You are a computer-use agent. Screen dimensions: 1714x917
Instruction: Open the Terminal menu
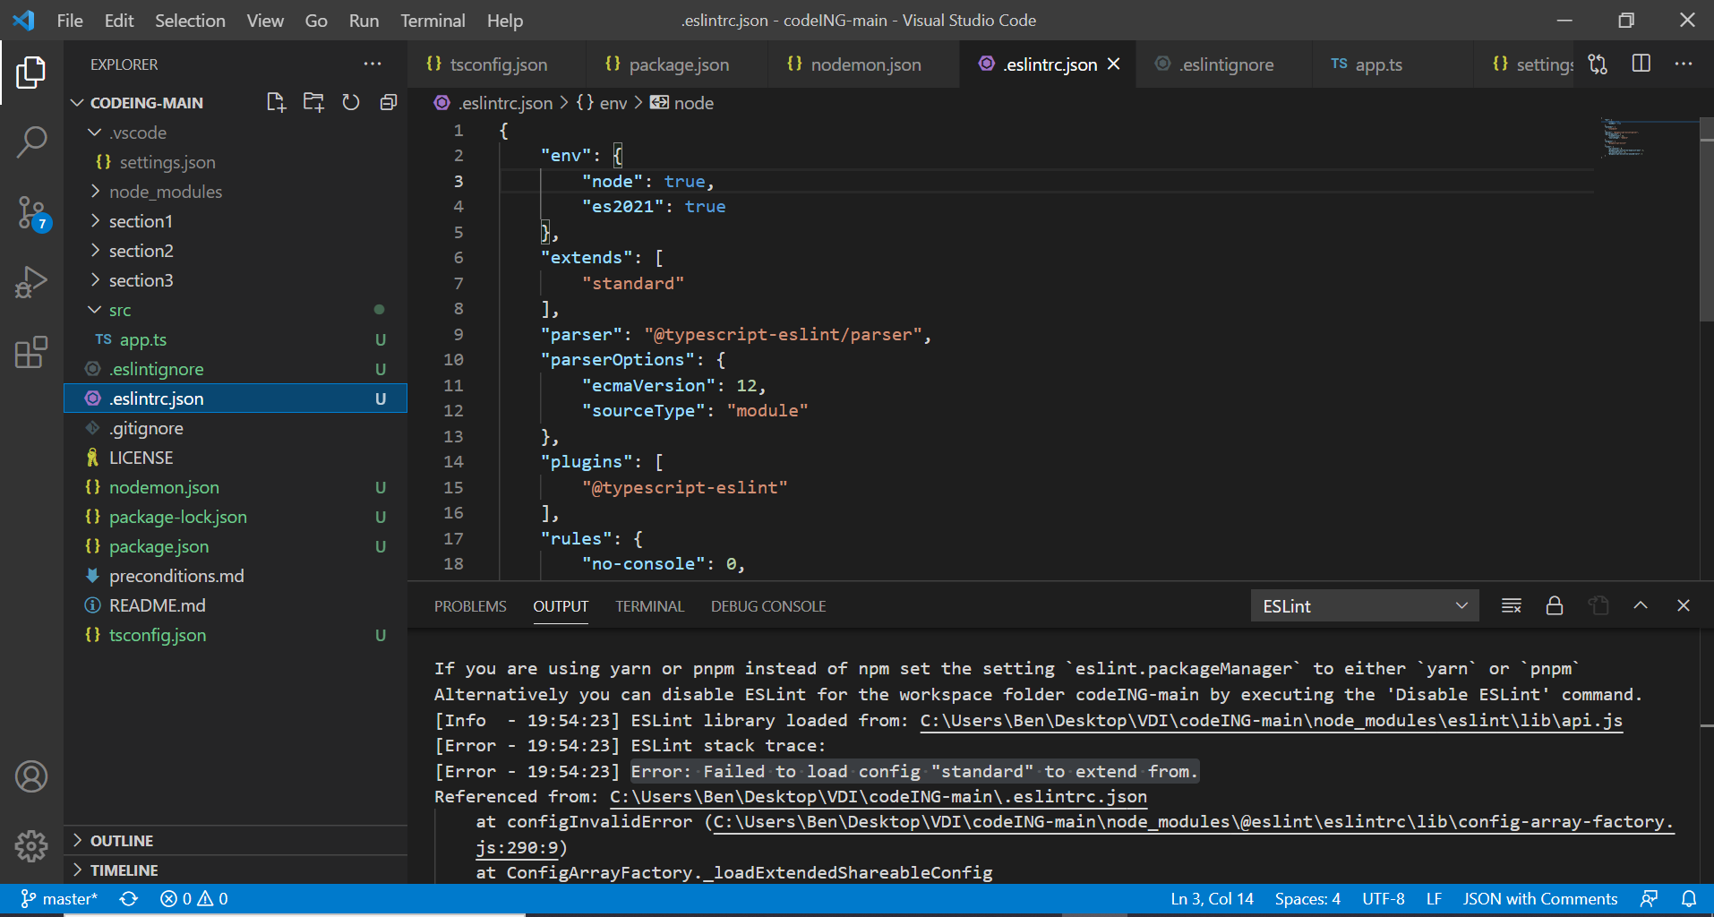point(433,20)
